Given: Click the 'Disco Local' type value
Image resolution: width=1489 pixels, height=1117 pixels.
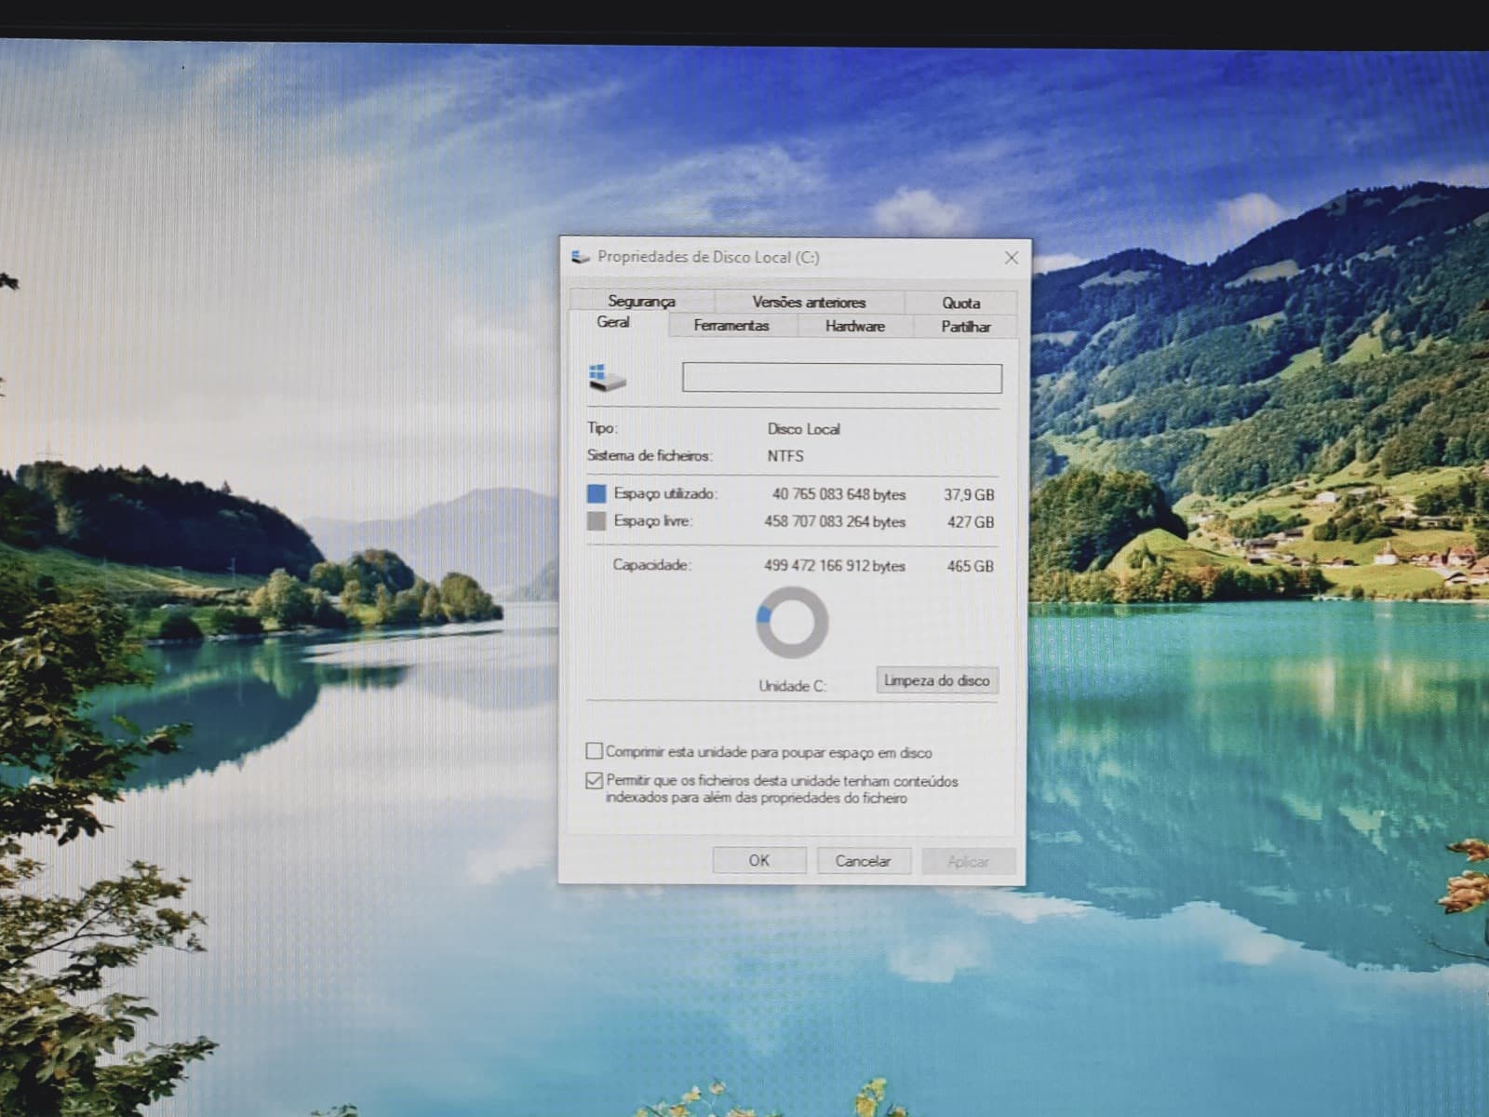Looking at the screenshot, I should (804, 429).
